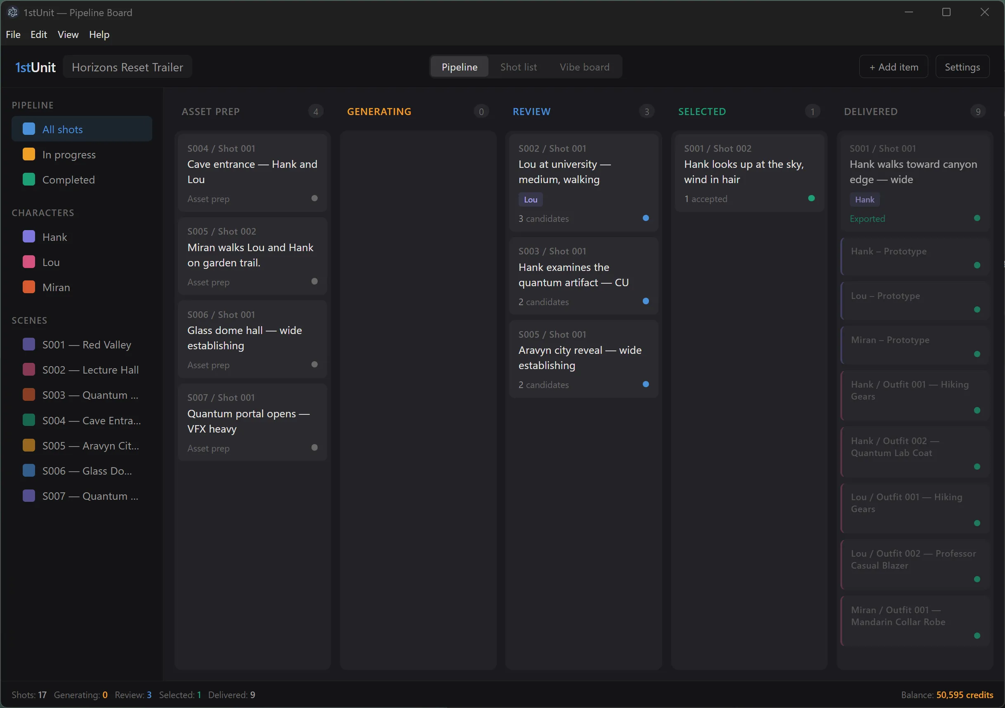Click the + Add item button
The image size is (1005, 708).
pyautogui.click(x=893, y=67)
